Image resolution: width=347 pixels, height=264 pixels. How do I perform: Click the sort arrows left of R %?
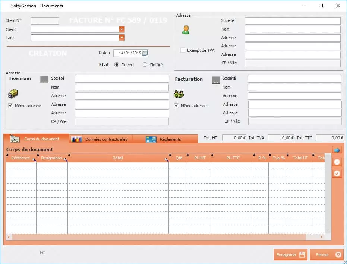coord(254,155)
